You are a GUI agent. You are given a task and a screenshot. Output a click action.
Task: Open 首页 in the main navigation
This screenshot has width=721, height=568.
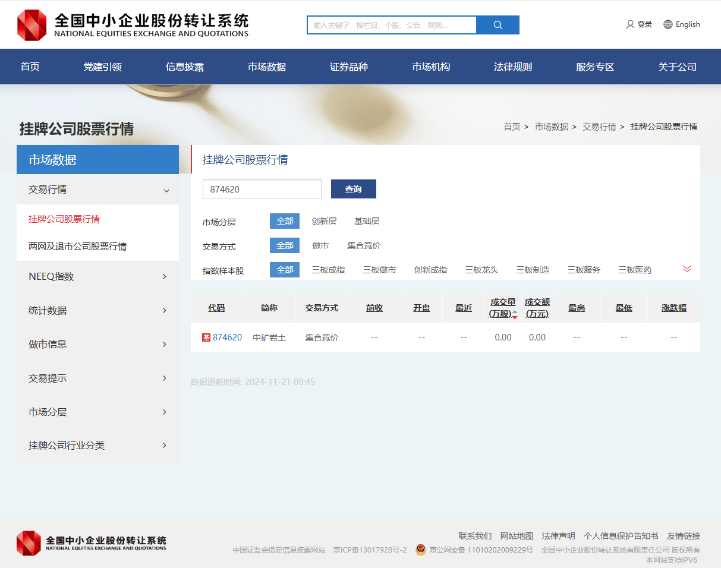tap(30, 67)
